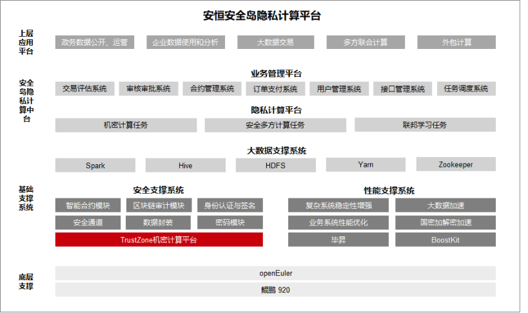Viewport: 528px width, 313px height.
Task: Click the 政务数据公开、运营 box
Action: [x=94, y=43]
